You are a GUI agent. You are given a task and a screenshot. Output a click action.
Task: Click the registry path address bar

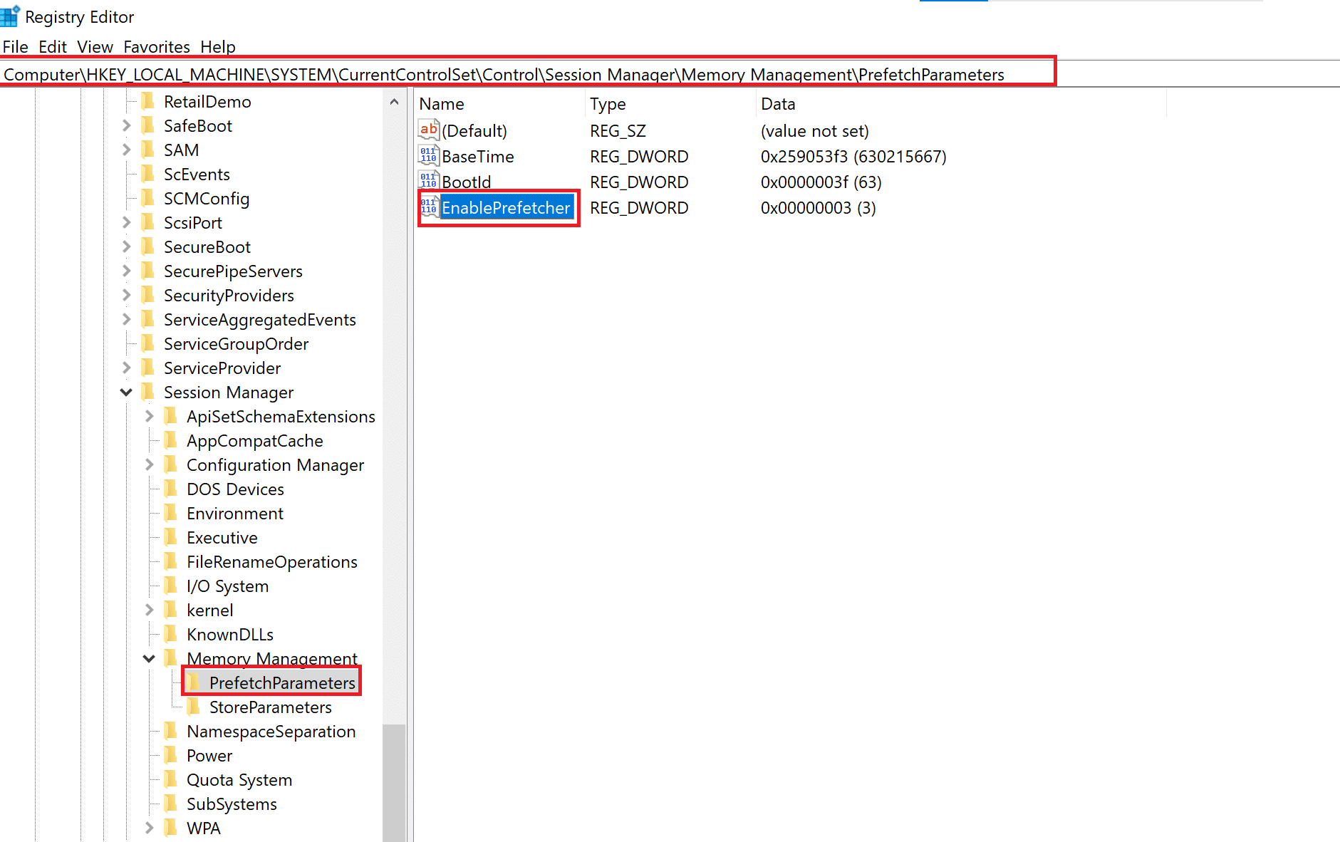click(527, 74)
